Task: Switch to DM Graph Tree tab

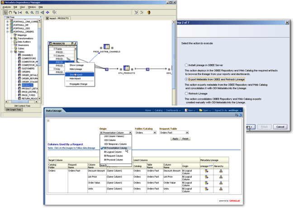Action: point(14,109)
